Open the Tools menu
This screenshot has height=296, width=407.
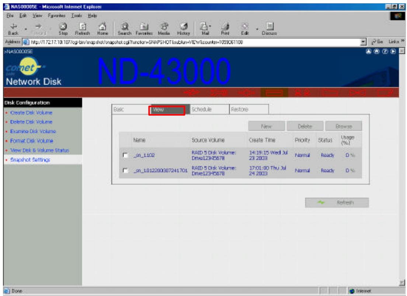click(77, 15)
